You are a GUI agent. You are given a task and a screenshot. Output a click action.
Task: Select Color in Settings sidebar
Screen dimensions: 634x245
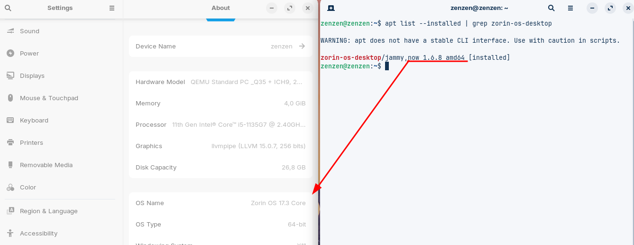click(62, 187)
